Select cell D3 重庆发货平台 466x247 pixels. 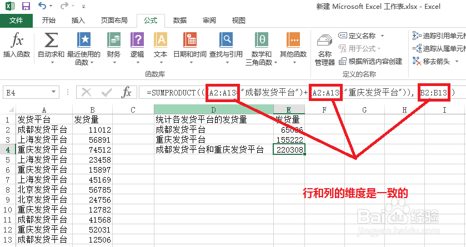pos(214,139)
